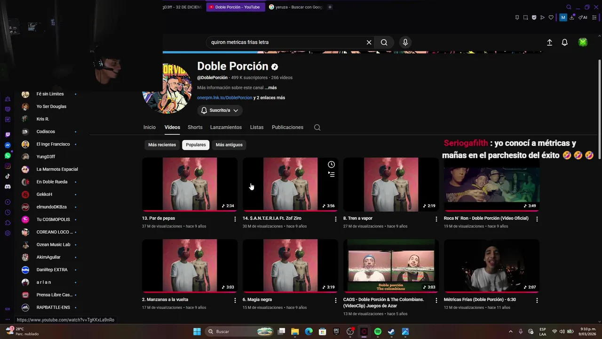Search within the Doble Porción channel
Image resolution: width=602 pixels, height=339 pixels.
(317, 128)
